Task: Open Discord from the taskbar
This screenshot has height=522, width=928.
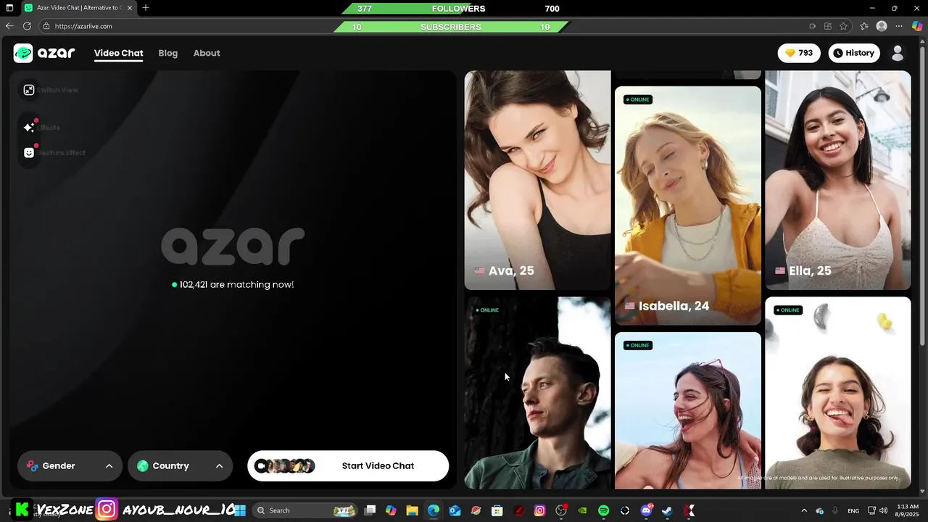Action: coord(646,510)
